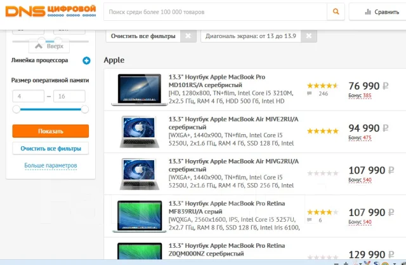Click the five-star rating of MJVE2RU/A
The width and height of the screenshot is (406, 265).
(323, 131)
